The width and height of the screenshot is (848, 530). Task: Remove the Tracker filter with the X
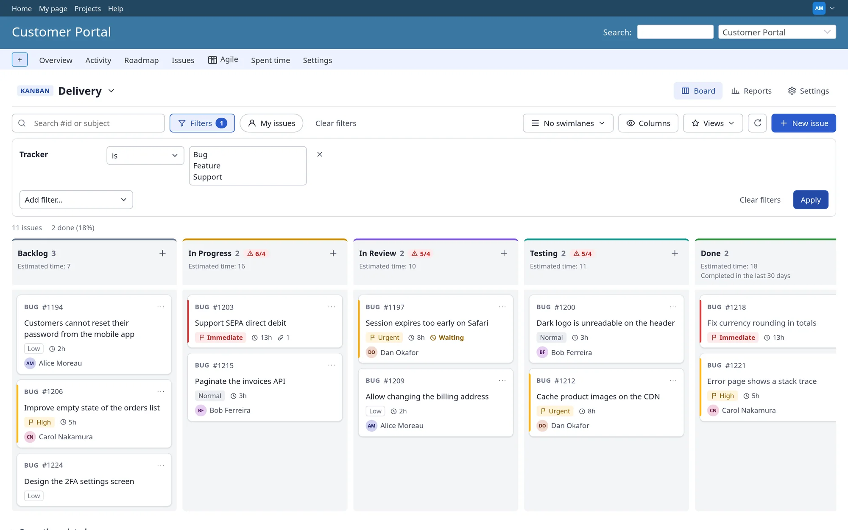click(320, 154)
